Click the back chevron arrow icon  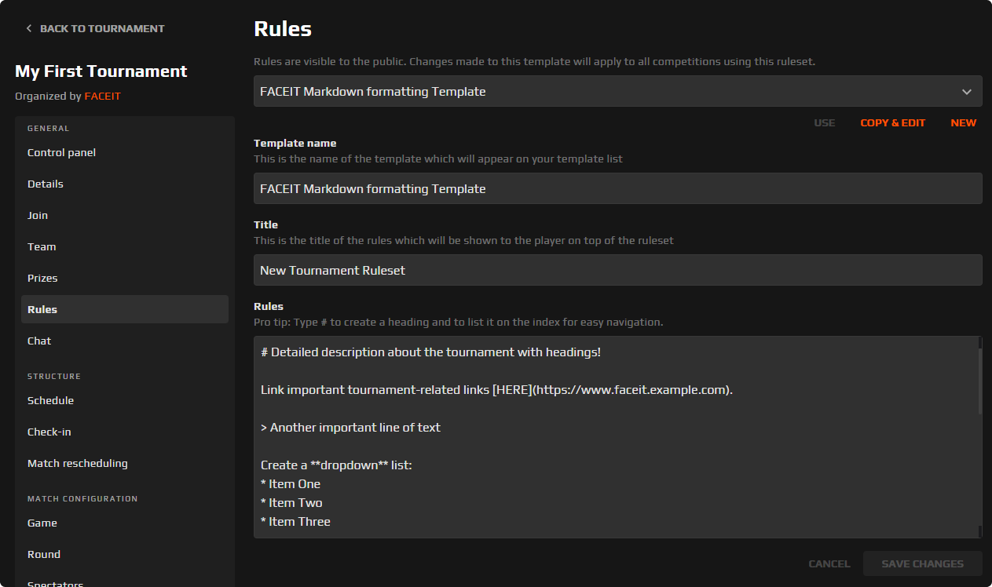tap(28, 28)
